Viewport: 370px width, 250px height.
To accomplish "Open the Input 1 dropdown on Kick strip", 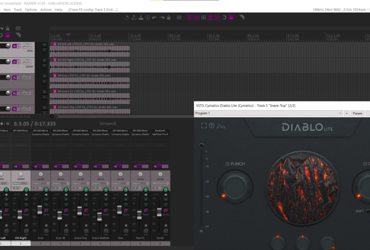I will (x=41, y=183).
